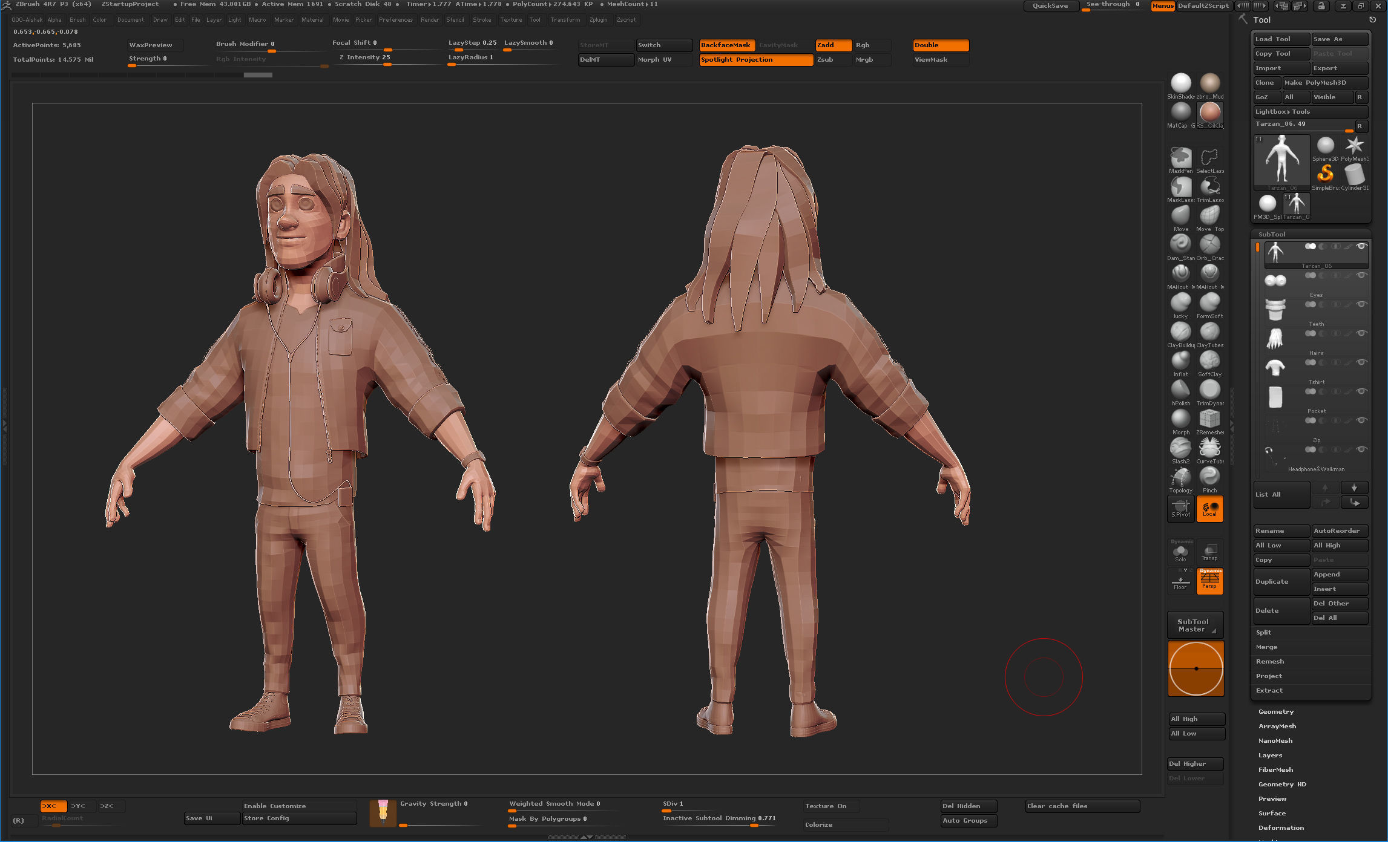
Task: Select the MaskPen brush icon
Action: (x=1180, y=158)
